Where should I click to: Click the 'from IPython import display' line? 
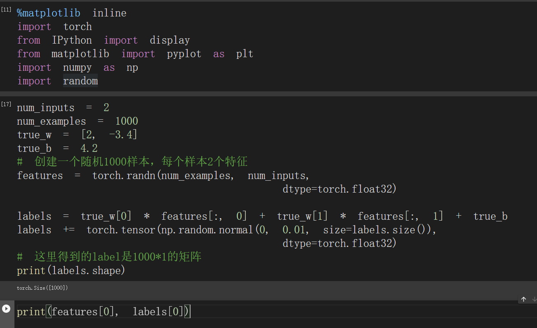pos(104,40)
